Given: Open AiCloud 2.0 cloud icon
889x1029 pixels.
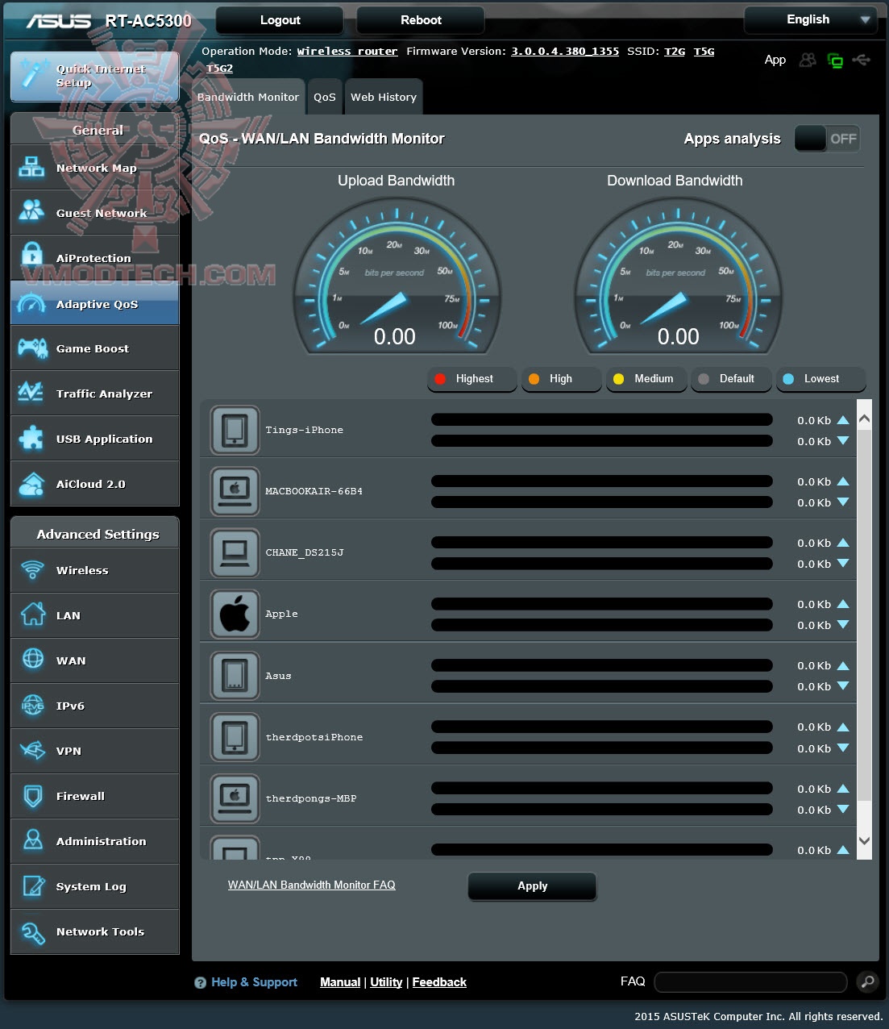Looking at the screenshot, I should [31, 484].
